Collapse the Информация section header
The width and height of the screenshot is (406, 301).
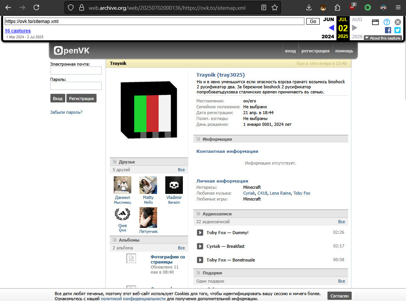(270, 139)
